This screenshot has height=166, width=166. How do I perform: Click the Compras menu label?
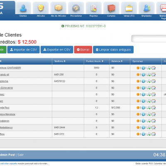point(111,16)
